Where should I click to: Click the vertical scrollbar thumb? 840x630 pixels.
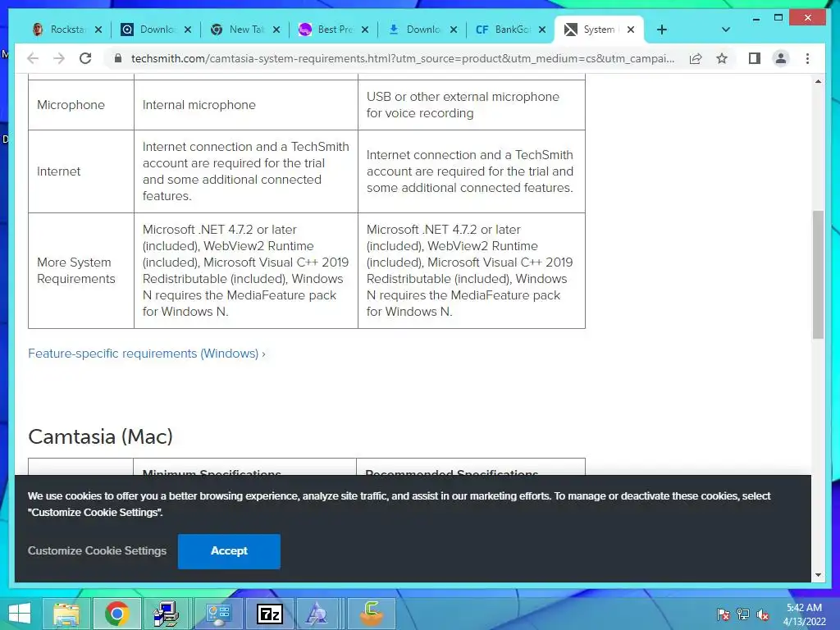pyautogui.click(x=818, y=274)
